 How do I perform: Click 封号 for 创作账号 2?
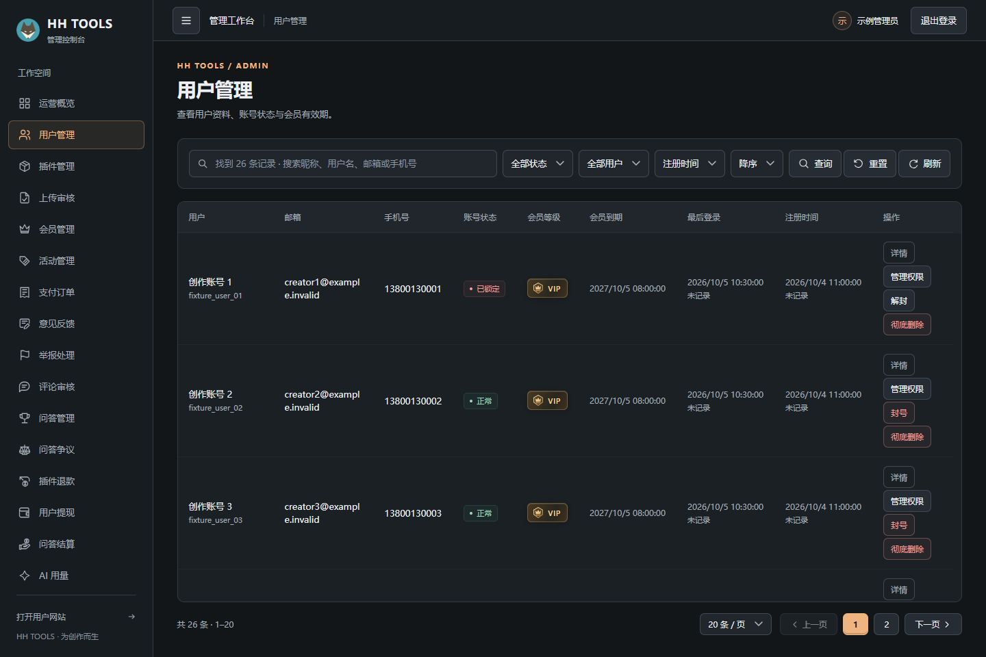click(x=899, y=413)
